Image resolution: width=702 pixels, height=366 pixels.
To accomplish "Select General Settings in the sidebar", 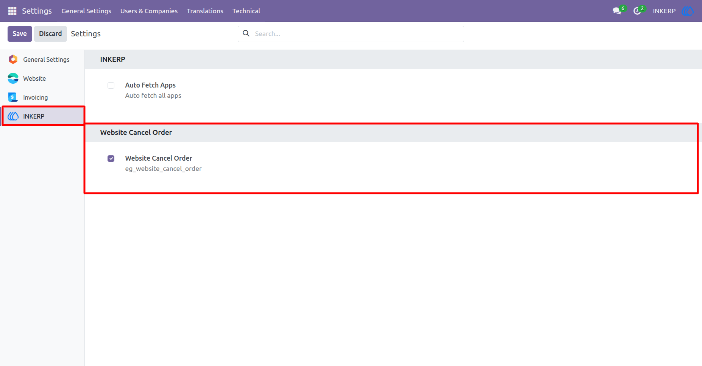I will click(x=42, y=59).
